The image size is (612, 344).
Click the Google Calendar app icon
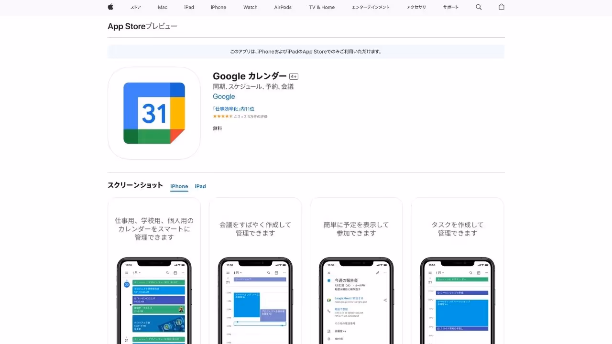pos(154,113)
